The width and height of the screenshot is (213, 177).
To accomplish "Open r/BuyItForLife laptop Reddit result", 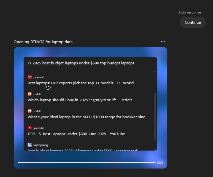I will [x=80, y=100].
